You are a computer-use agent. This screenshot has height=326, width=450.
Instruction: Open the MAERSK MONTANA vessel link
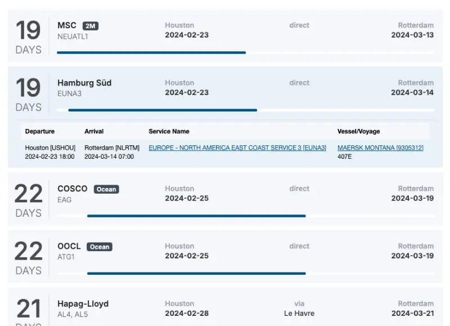point(380,148)
